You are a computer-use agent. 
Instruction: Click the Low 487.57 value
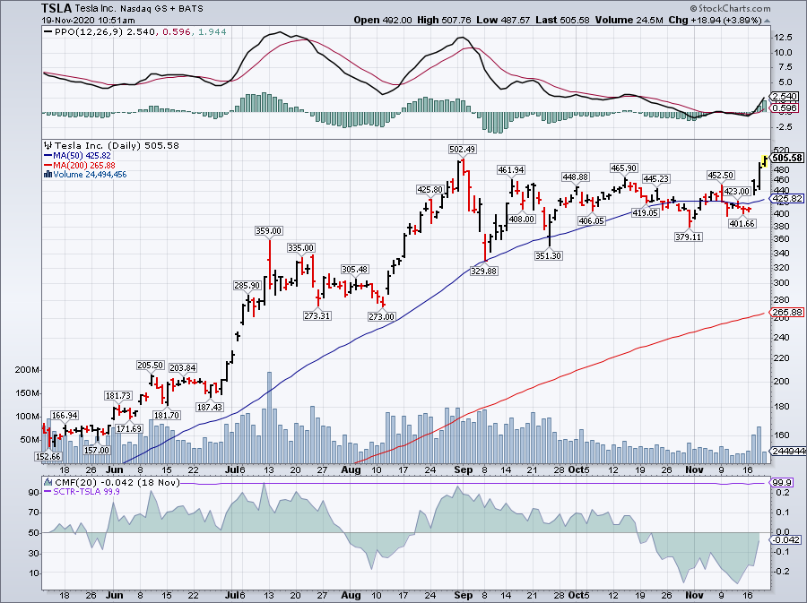503,20
